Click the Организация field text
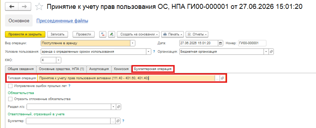Screen dimensions: 316x128 (221, 52)
